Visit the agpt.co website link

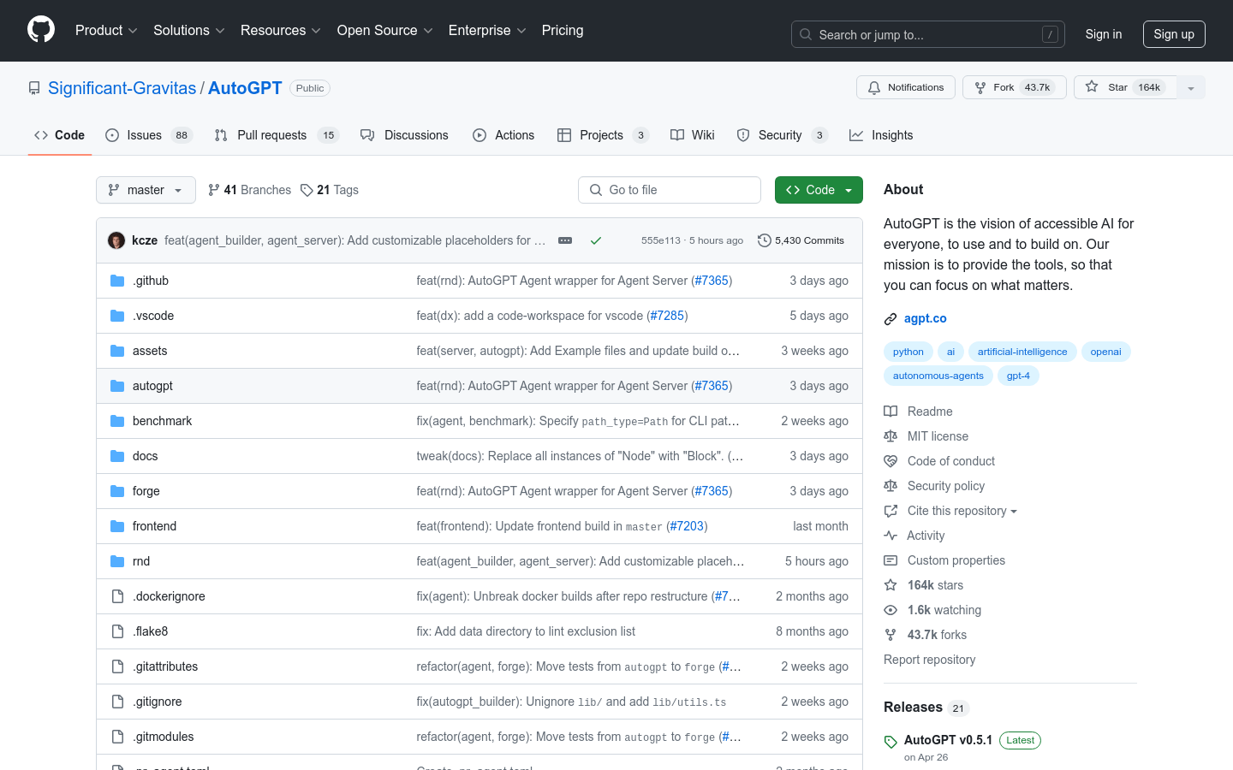pyautogui.click(x=926, y=318)
